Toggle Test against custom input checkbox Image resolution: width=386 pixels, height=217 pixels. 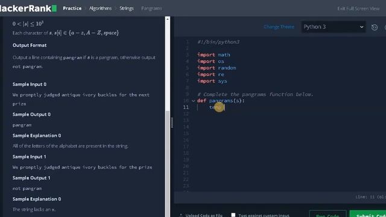click(x=233, y=215)
